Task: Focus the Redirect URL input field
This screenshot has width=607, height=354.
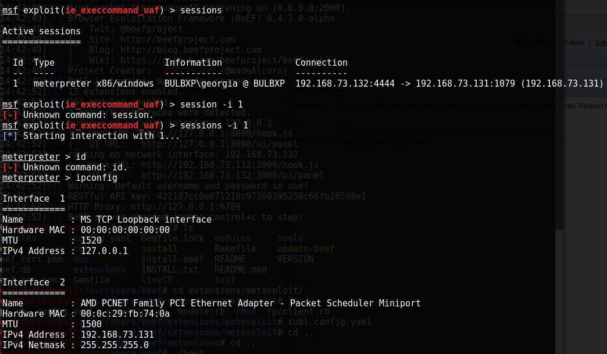Action: point(452,142)
